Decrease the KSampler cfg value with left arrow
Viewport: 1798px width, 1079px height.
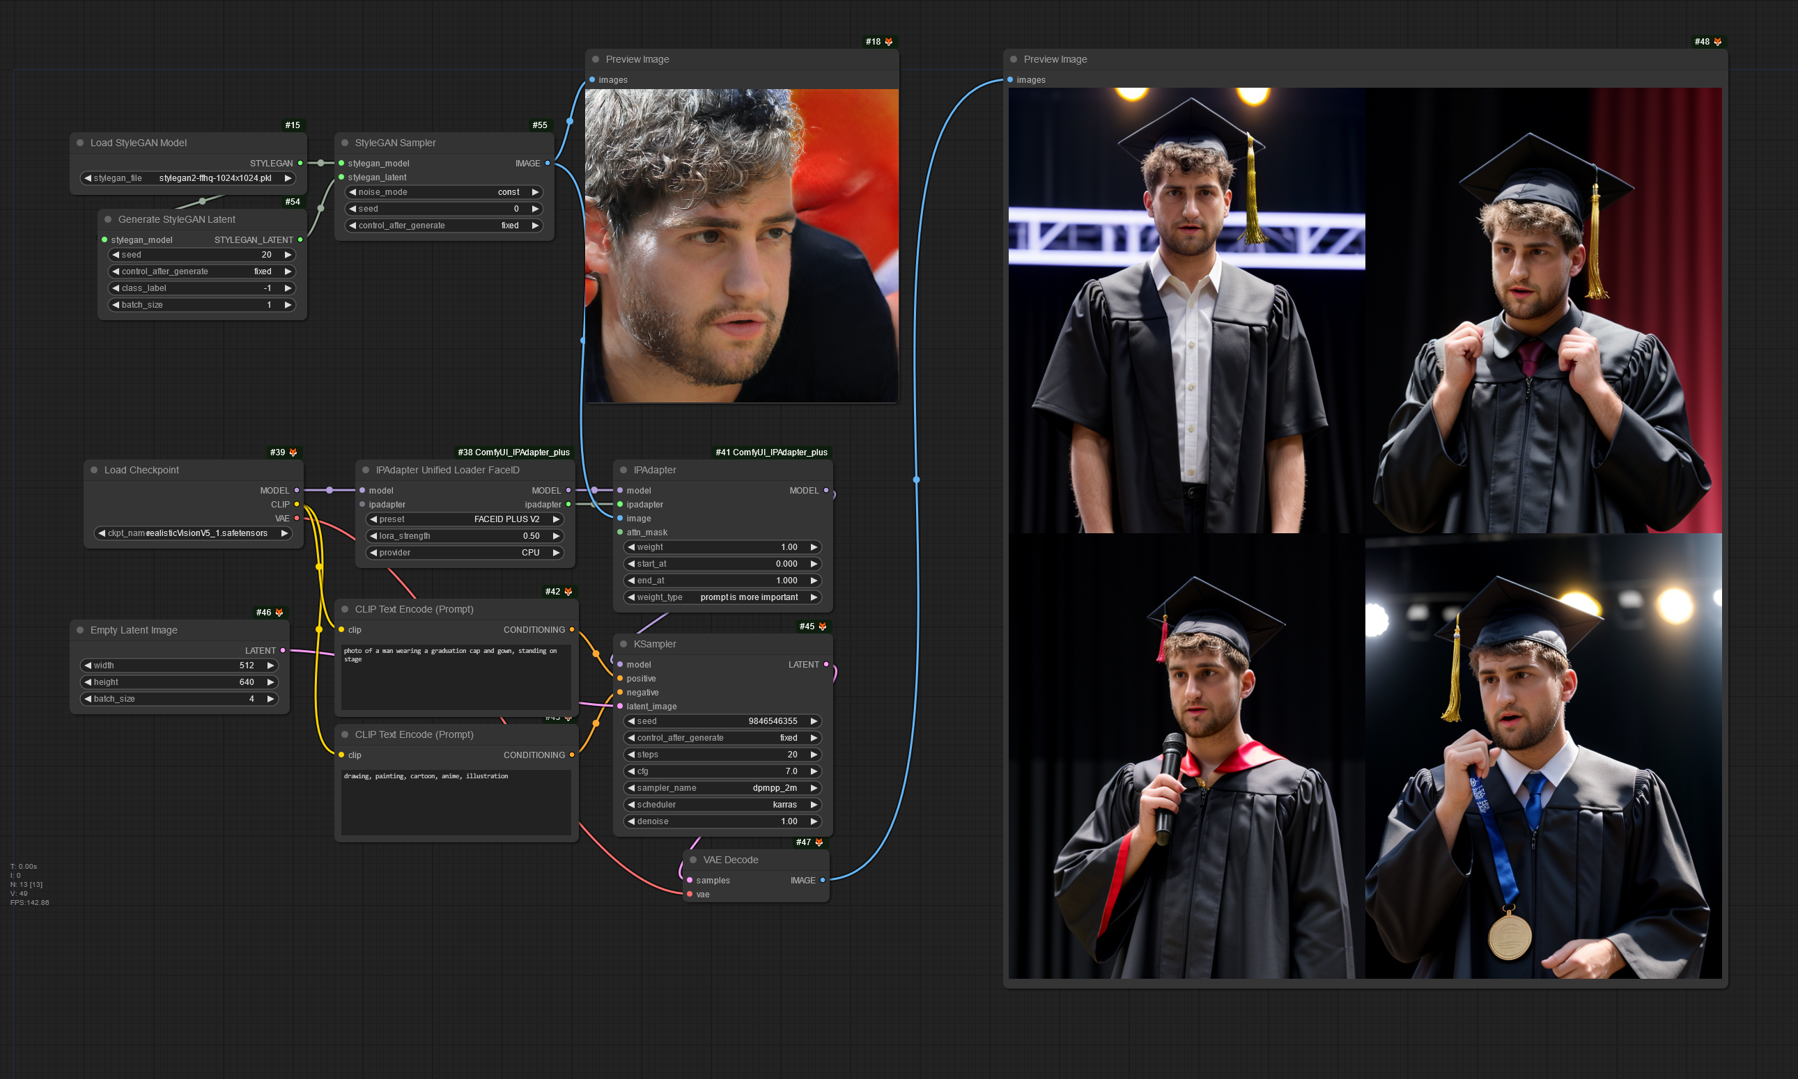point(631,771)
